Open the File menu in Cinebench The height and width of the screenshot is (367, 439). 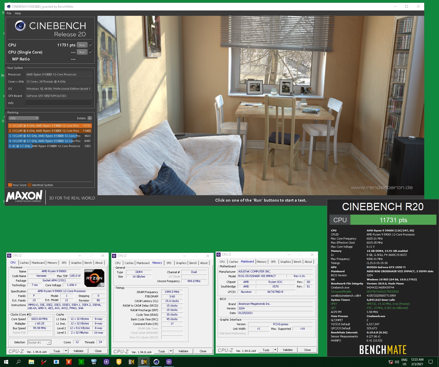point(9,13)
